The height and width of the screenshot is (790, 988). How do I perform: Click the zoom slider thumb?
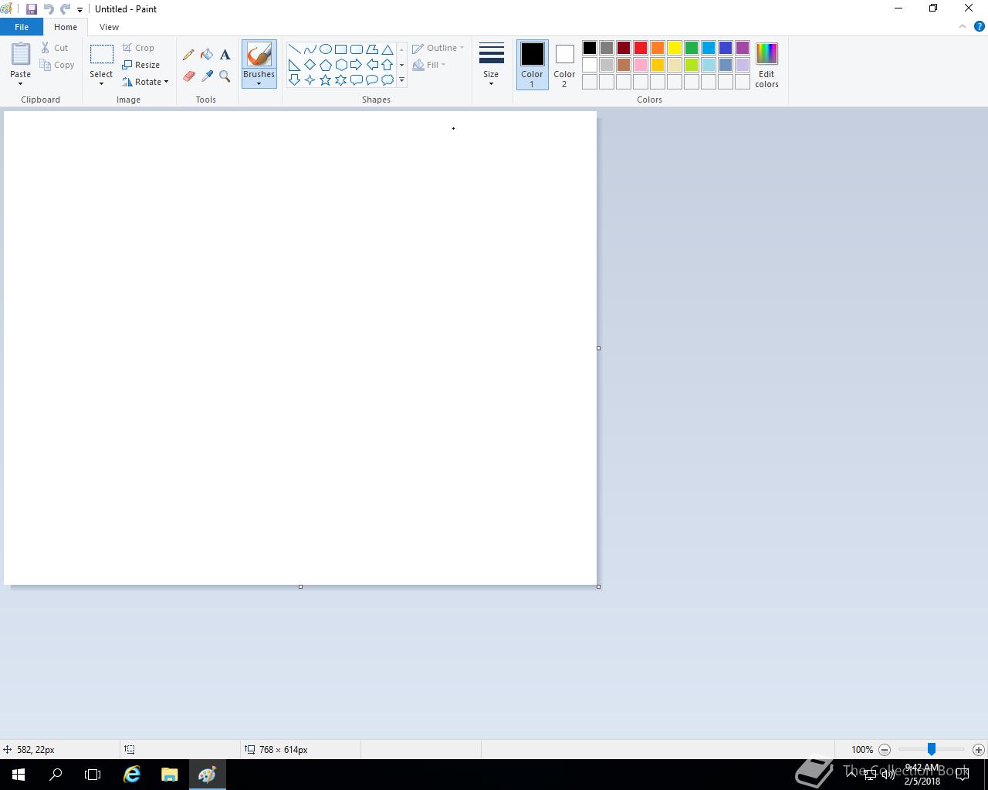click(932, 749)
